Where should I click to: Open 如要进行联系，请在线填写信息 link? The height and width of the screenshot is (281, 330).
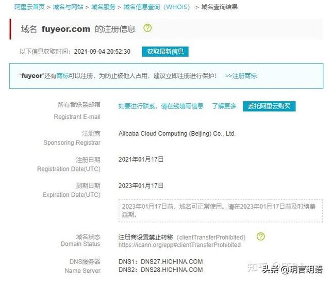161,106
